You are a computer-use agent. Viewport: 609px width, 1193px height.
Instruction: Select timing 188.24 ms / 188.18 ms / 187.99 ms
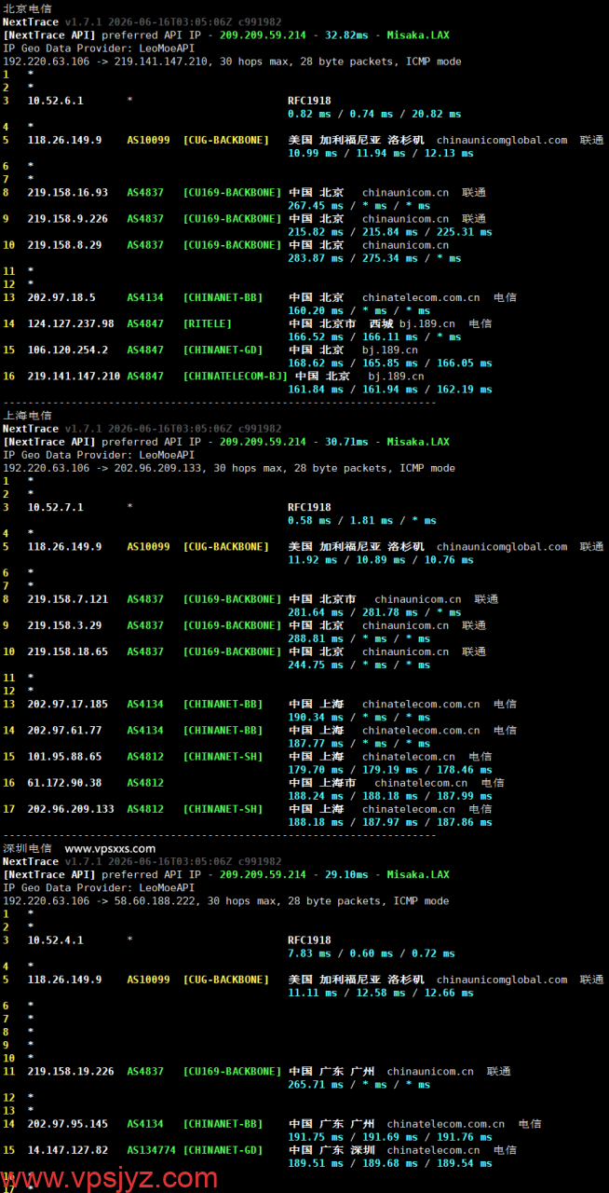390,796
